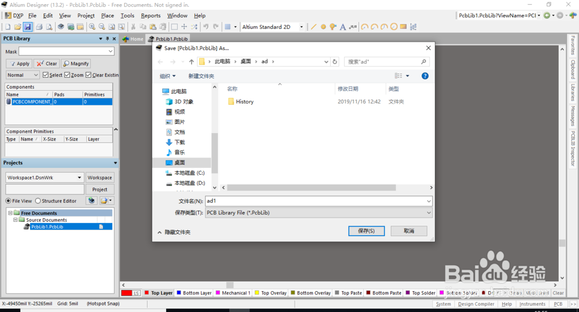Image resolution: width=579 pixels, height=312 pixels.
Task: Switch to the Home tab
Action: [133, 39]
